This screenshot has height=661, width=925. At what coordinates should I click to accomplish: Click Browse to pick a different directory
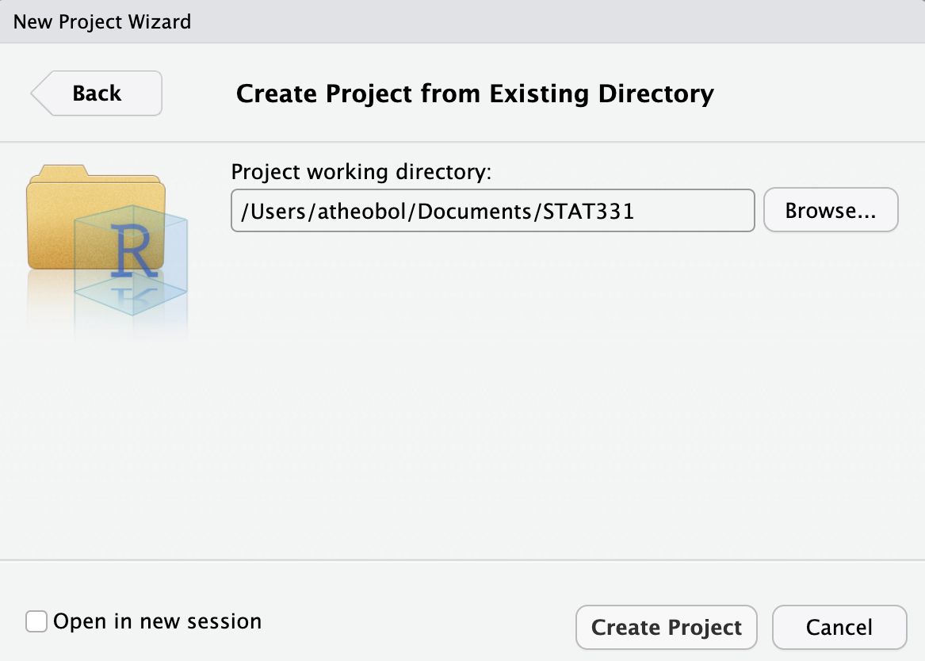(x=830, y=209)
